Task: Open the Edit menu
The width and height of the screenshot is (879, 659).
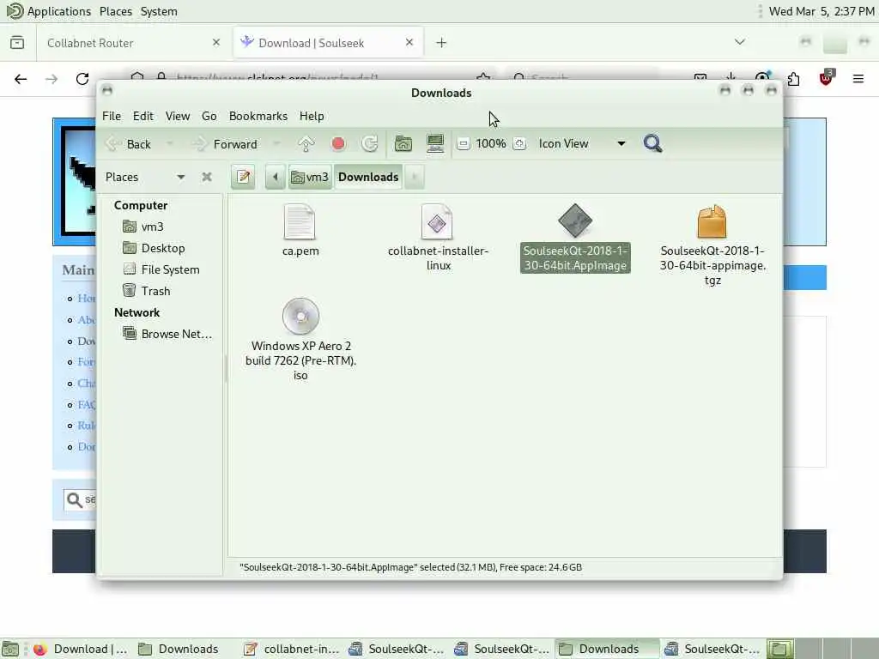Action: point(143,116)
